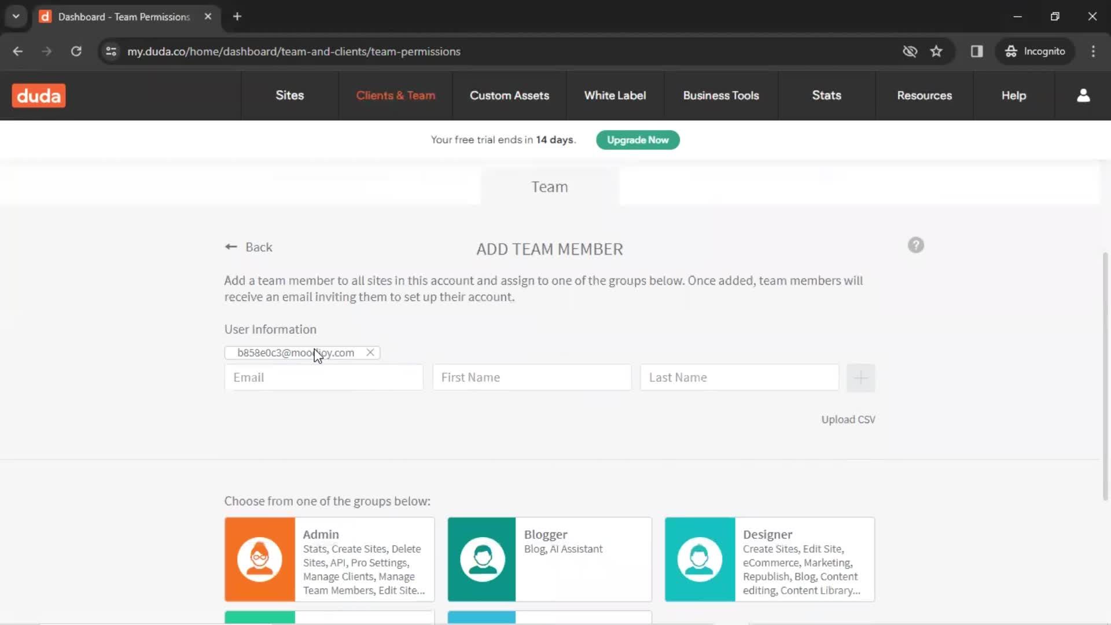Open the Help menu
The width and height of the screenshot is (1111, 625).
point(1014,95)
